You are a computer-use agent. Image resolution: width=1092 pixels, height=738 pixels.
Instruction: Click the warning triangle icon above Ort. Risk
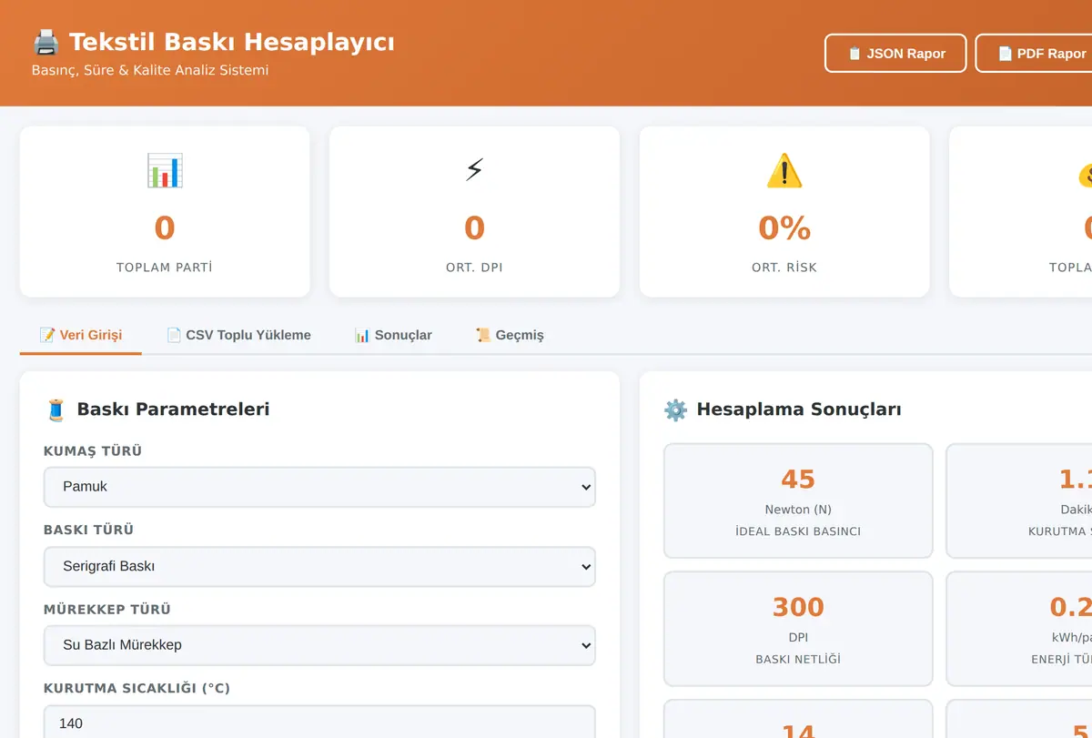pos(784,170)
